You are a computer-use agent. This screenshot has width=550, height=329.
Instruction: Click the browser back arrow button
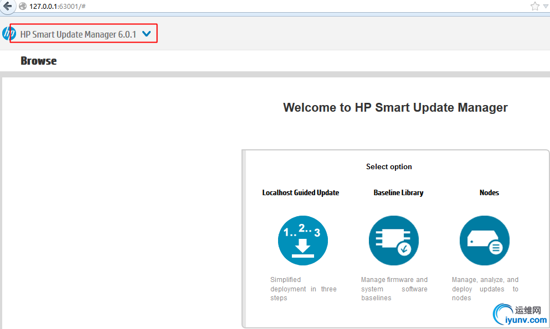tap(7, 6)
